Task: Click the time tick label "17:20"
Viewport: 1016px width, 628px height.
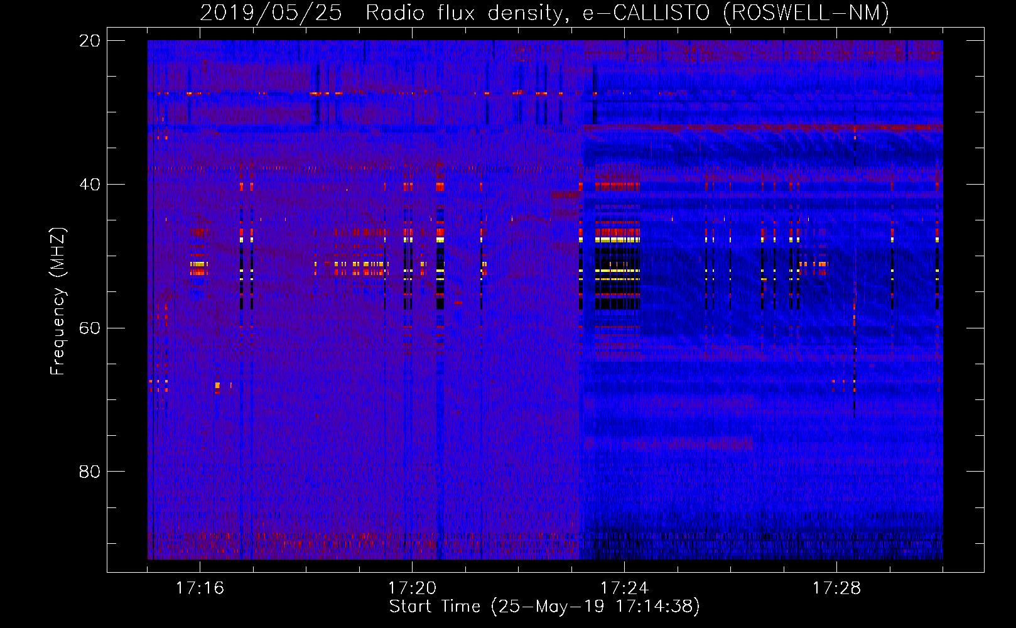Action: click(x=412, y=588)
